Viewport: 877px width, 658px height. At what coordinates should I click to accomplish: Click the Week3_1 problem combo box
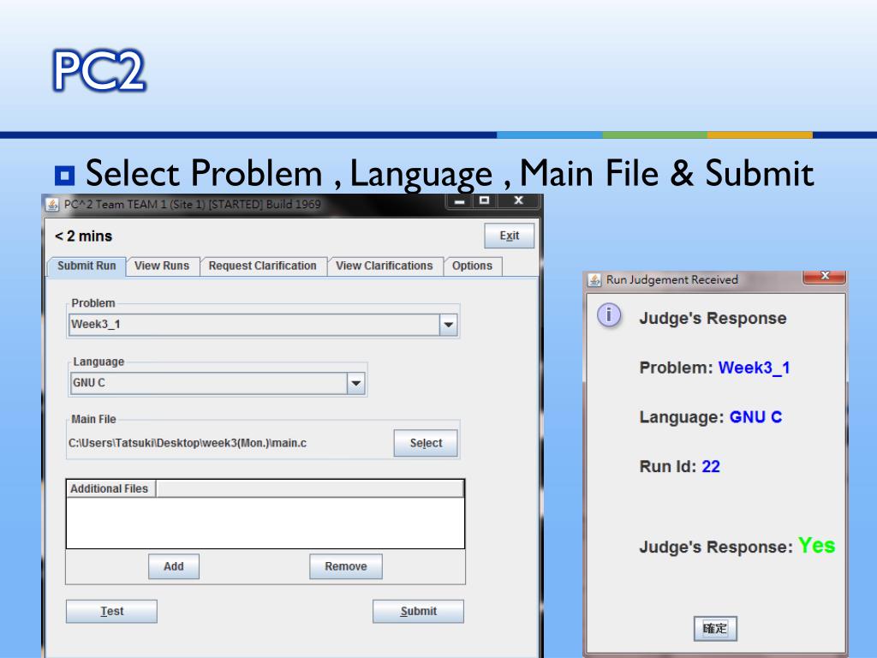[263, 325]
